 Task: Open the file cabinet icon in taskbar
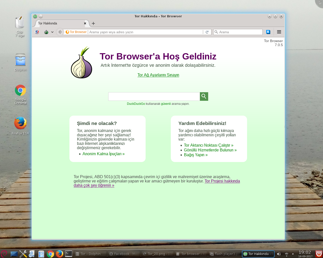pos(41,254)
